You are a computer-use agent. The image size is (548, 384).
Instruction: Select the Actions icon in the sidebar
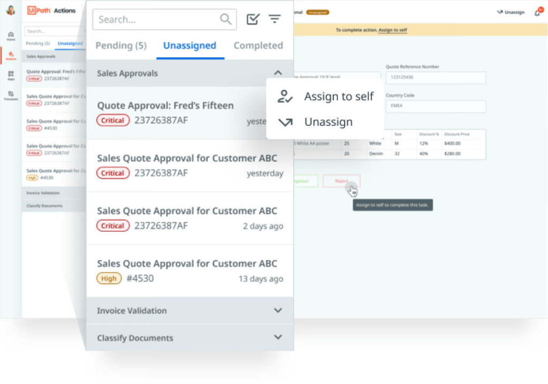tap(11, 54)
